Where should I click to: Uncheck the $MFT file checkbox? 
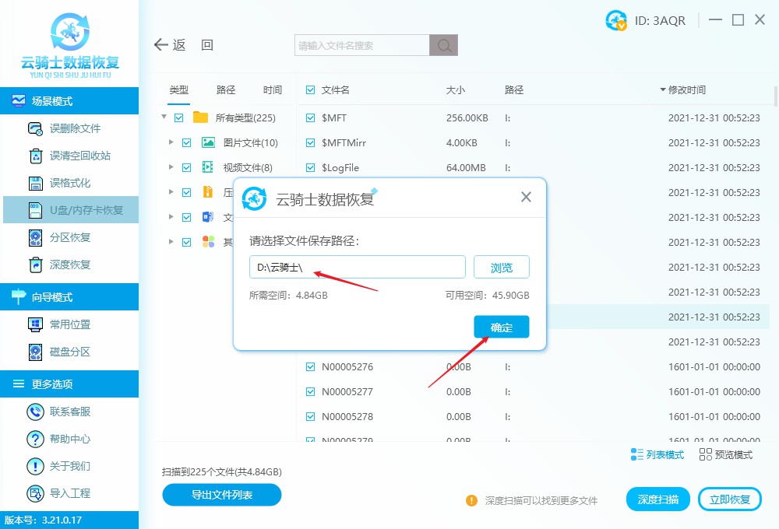pos(311,118)
